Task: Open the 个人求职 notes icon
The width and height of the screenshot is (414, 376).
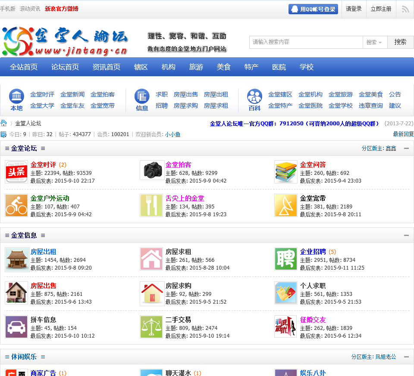Action: tap(285, 293)
